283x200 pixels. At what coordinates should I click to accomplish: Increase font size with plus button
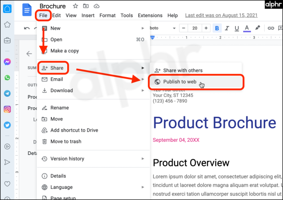click(x=206, y=28)
